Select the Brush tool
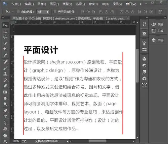This screenshot has width=168, height=144. click(5, 68)
